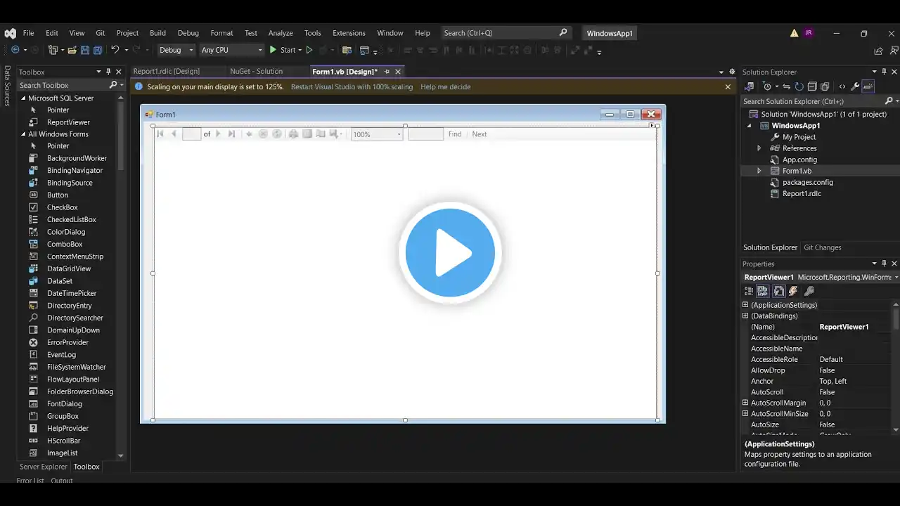Open the Properties object selector dropdown
This screenshot has height=506, width=900.
coord(896,278)
